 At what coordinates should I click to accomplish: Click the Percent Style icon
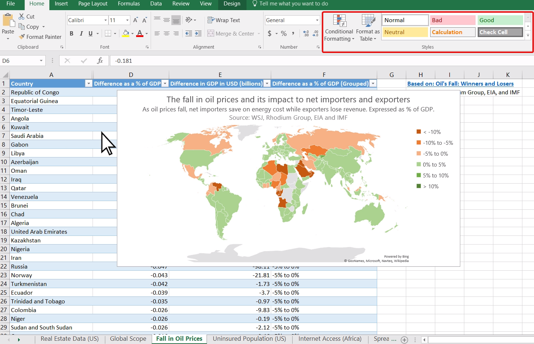284,33
